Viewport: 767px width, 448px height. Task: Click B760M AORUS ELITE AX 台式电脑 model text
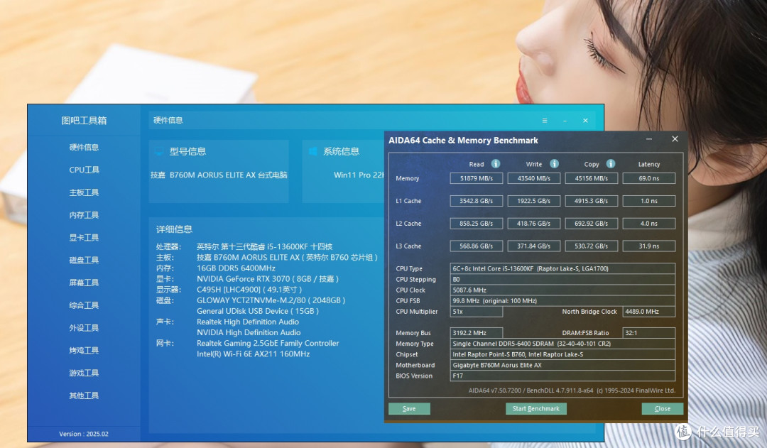click(229, 175)
